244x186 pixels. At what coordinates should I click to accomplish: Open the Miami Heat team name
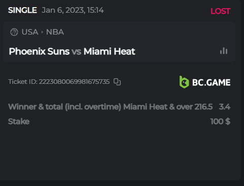110,51
